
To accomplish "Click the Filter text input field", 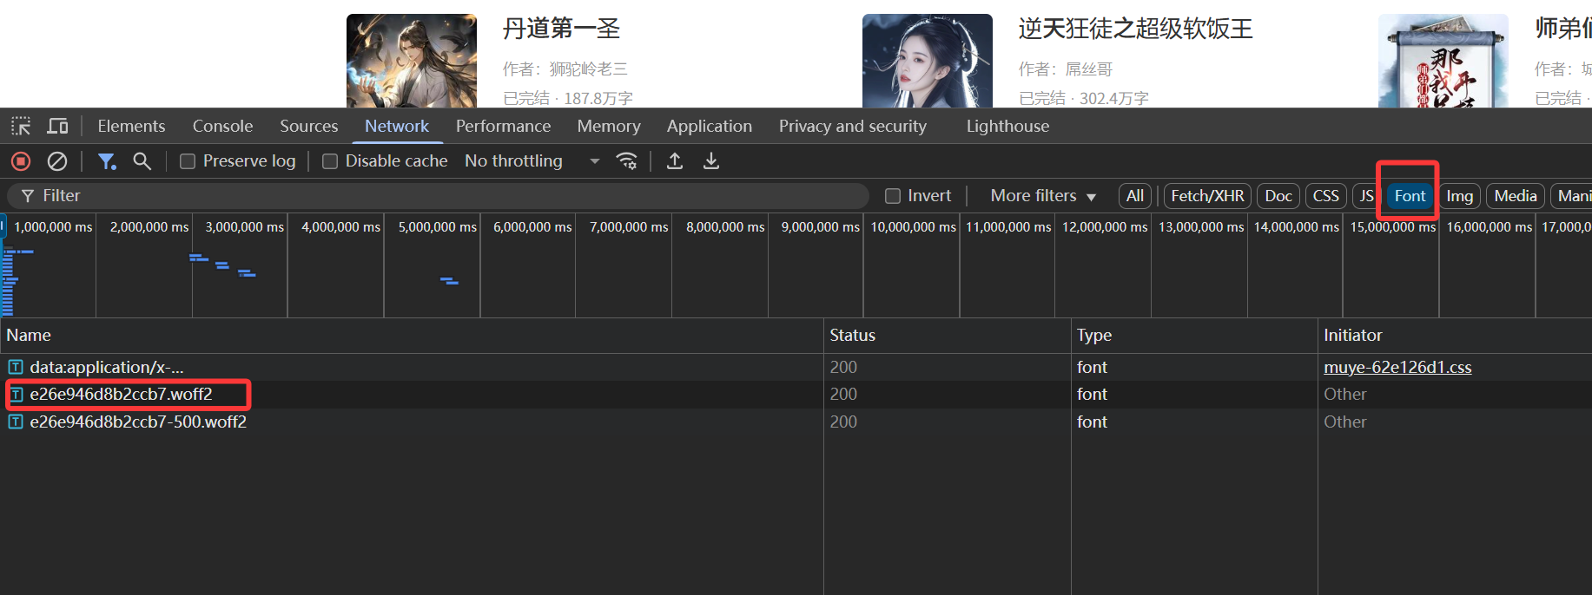I will point(439,196).
